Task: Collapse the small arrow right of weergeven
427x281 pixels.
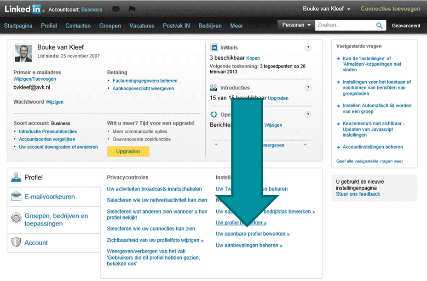Action: pyautogui.click(x=305, y=145)
